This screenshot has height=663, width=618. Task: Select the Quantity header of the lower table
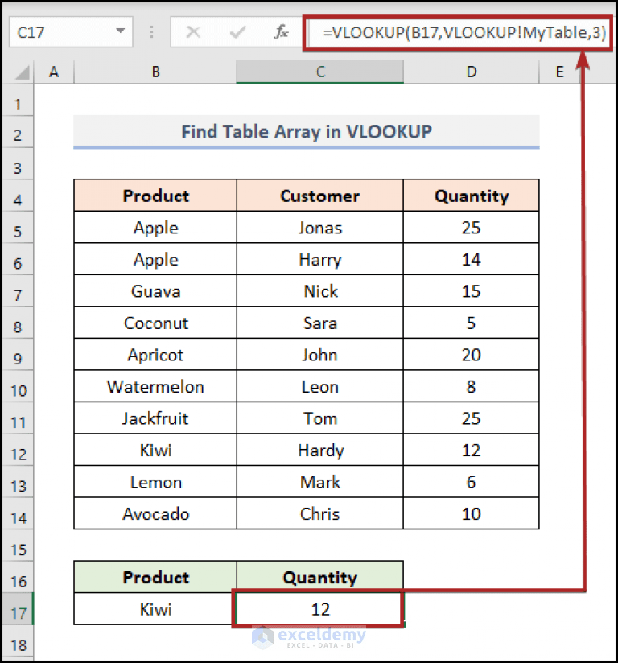[319, 578]
